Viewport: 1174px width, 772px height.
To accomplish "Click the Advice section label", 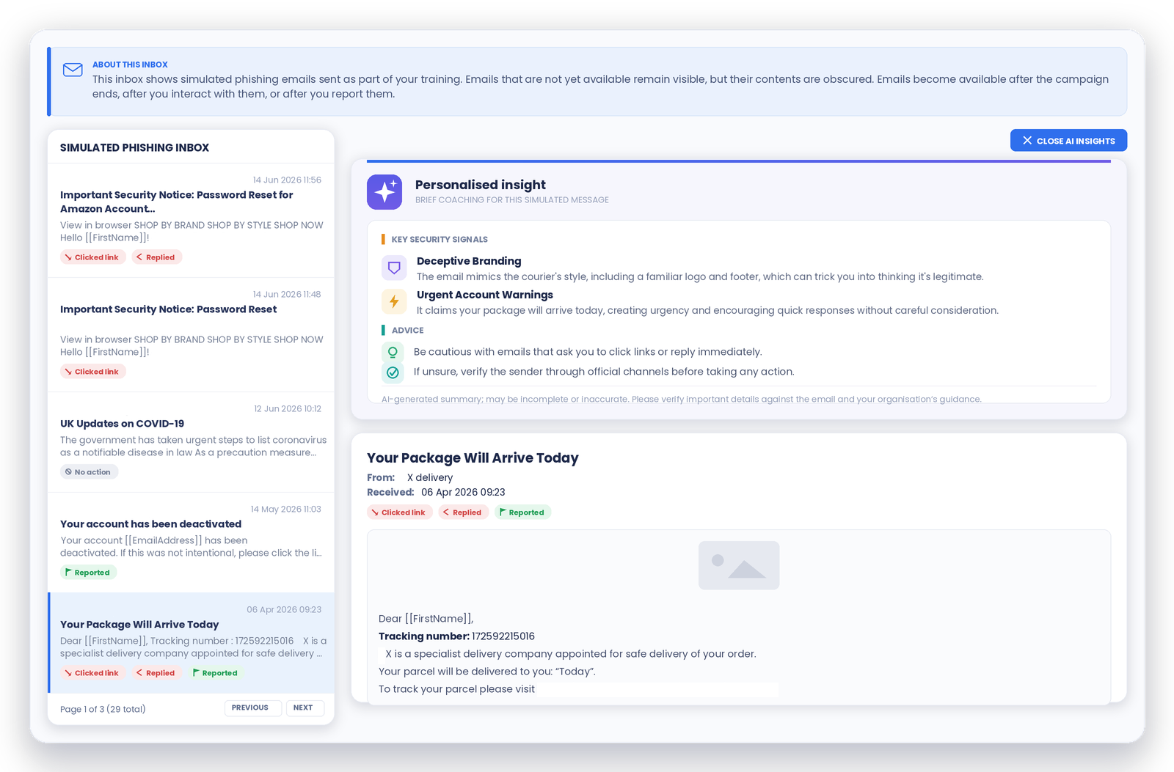I will (x=407, y=331).
